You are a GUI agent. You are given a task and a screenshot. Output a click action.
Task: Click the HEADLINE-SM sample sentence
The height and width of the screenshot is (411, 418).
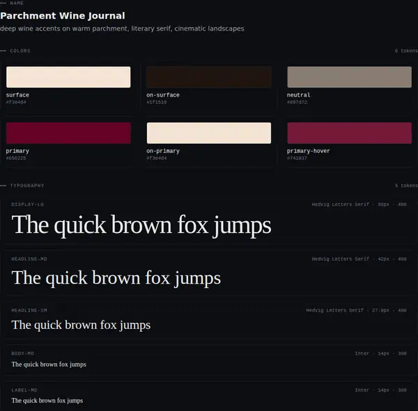click(81, 325)
